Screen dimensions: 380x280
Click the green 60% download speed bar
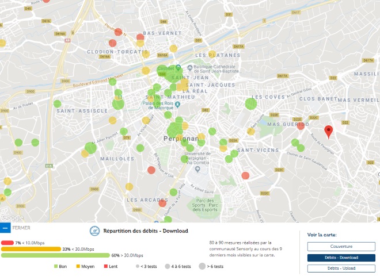coord(55,255)
